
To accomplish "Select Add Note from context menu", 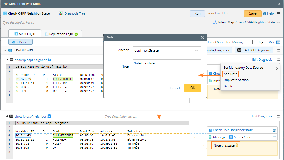I will click(230, 74).
